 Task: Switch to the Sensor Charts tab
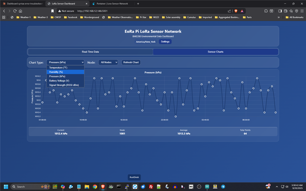tap(215, 52)
